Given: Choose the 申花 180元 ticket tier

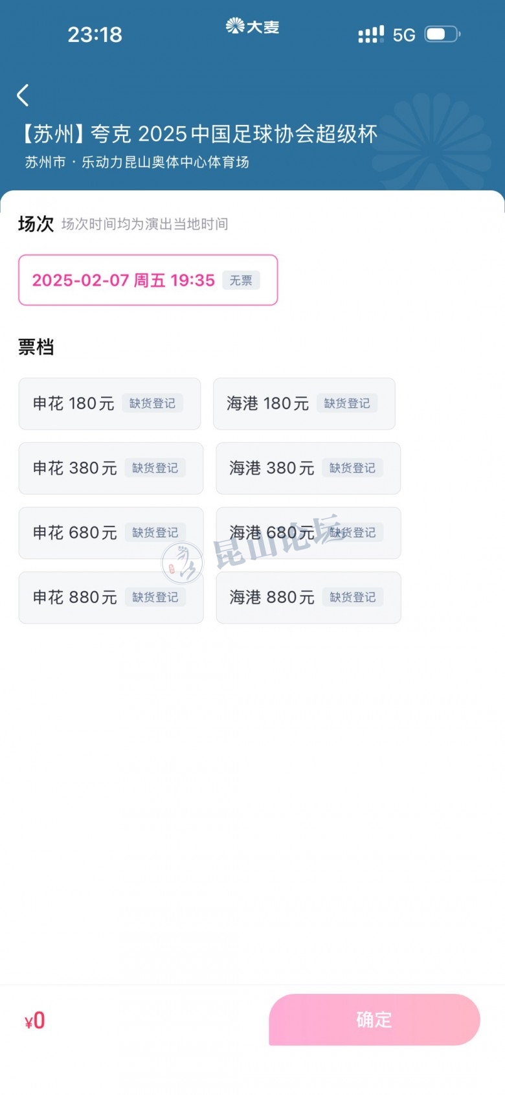Looking at the screenshot, I should [109, 403].
